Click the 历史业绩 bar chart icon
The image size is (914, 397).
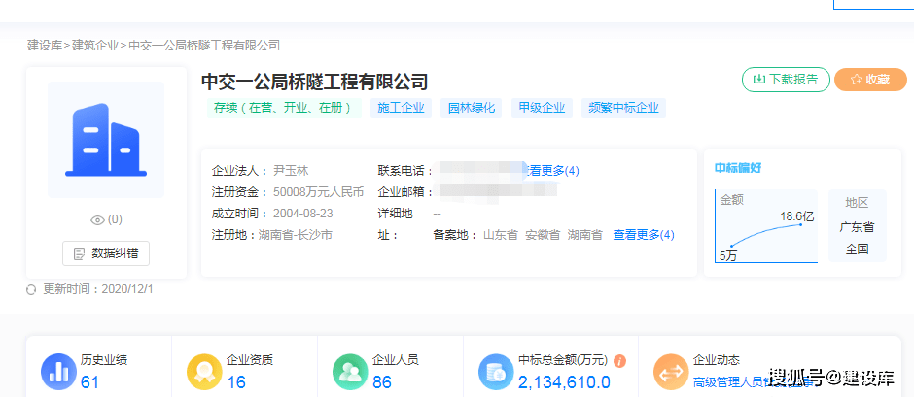click(59, 372)
